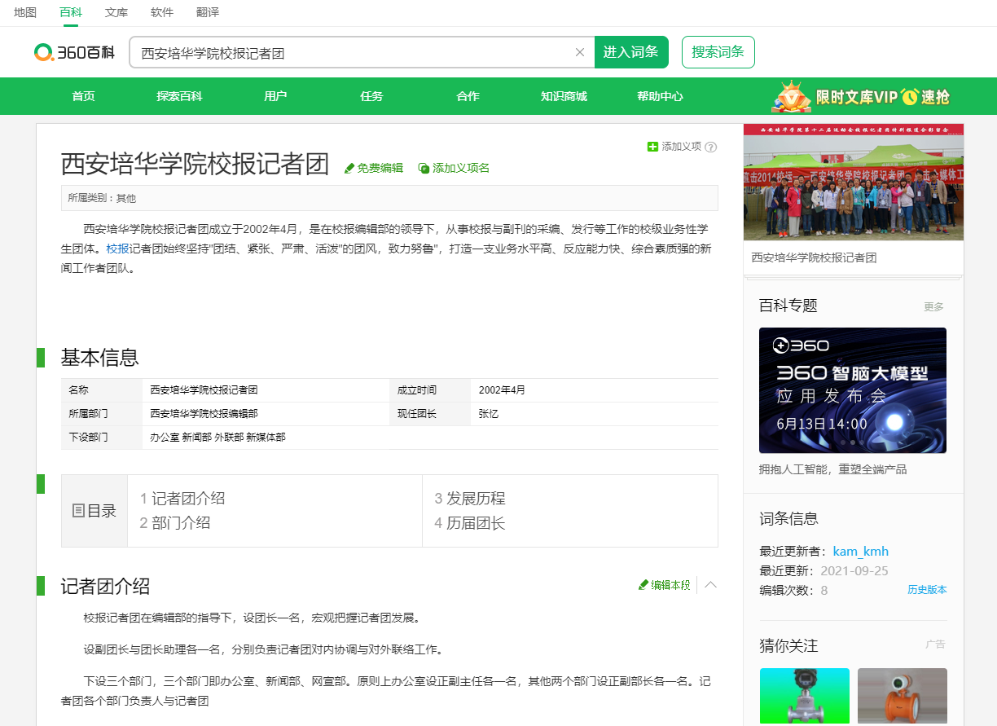Image resolution: width=997 pixels, height=726 pixels.
Task: Click the 360智脑大模型 banner image
Action: 852,390
